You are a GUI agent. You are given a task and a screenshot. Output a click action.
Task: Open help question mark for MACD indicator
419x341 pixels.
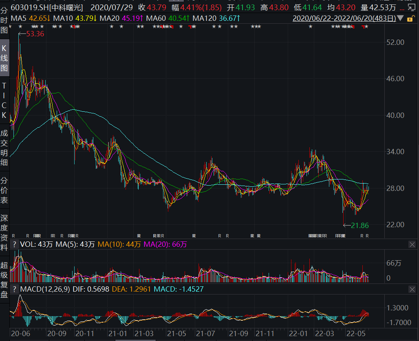click(14, 289)
